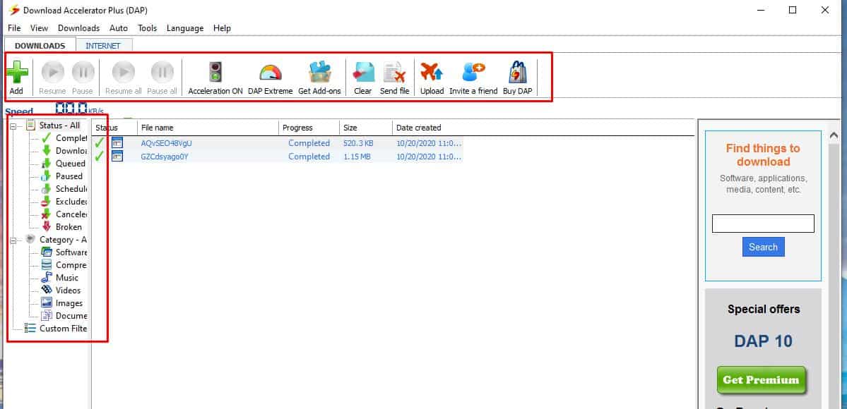The height and width of the screenshot is (409, 847).
Task: Select the Broken status filter
Action: 69,226
